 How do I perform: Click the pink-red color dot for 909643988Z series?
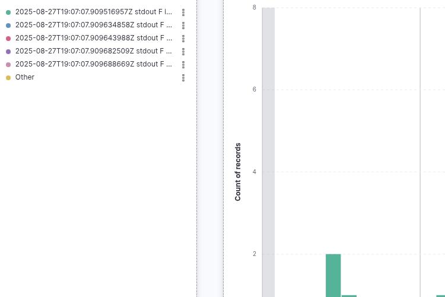click(8, 39)
